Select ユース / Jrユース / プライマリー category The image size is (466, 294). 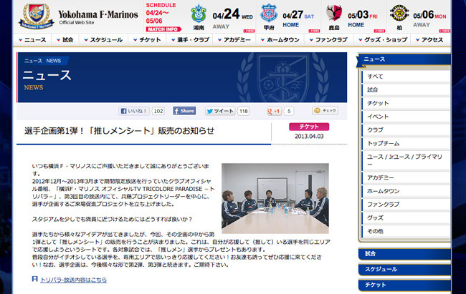406,160
